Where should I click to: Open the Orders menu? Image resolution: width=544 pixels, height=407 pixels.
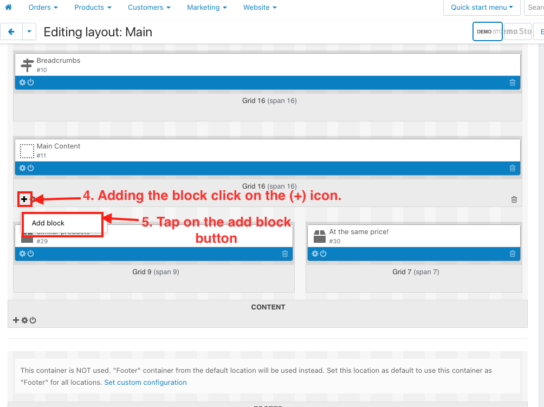[x=43, y=7]
